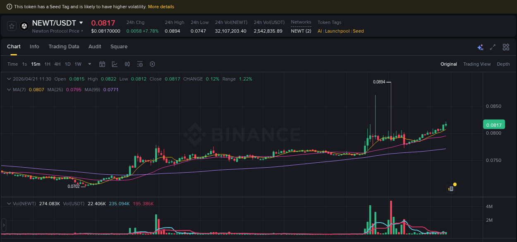The image size is (517, 242).
Task: Select the 1D timeframe option
Action: click(x=67, y=64)
